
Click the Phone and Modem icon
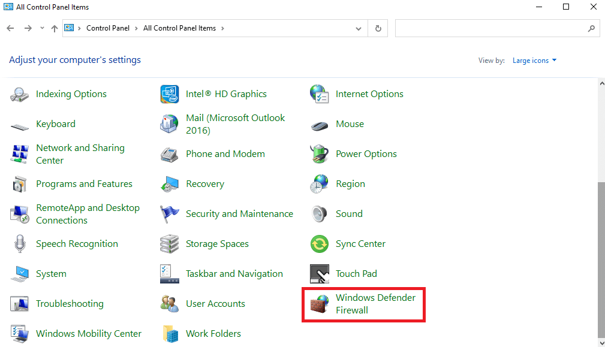pyautogui.click(x=169, y=154)
